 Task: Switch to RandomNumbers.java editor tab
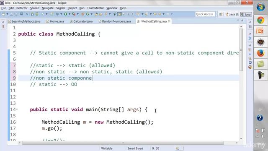point(115,21)
